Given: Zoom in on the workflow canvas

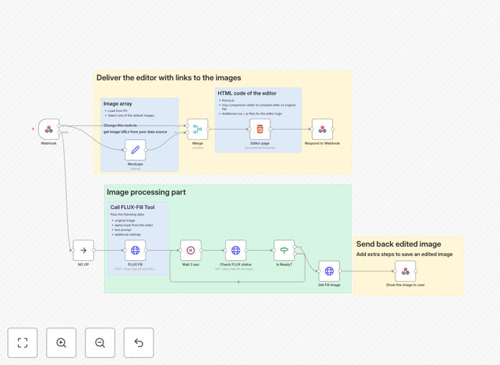Looking at the screenshot, I should tap(61, 343).
